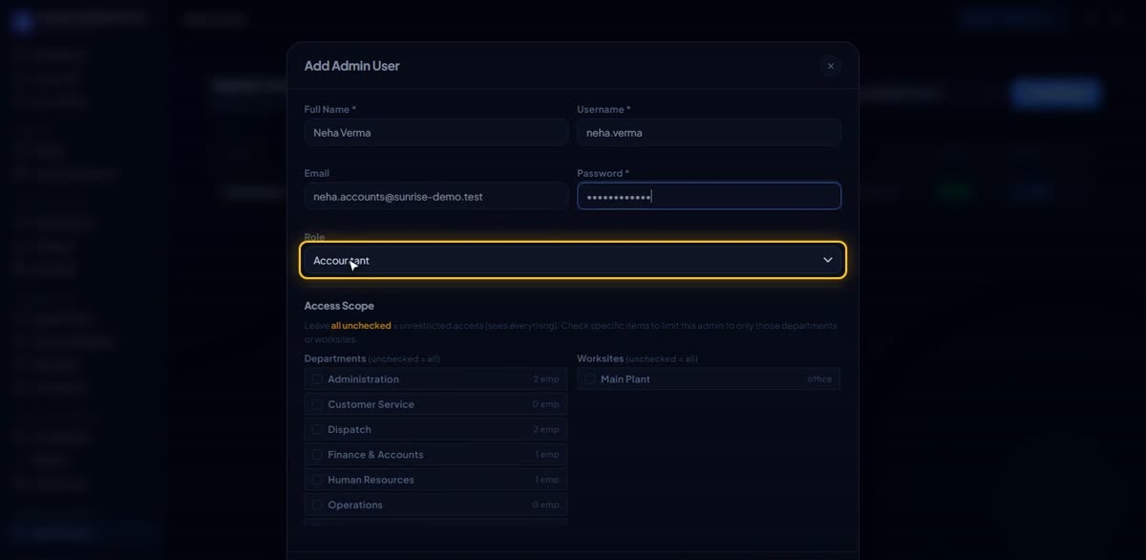Image resolution: width=1146 pixels, height=560 pixels.
Task: Click the "office" tag on Main Plant
Action: coord(819,379)
